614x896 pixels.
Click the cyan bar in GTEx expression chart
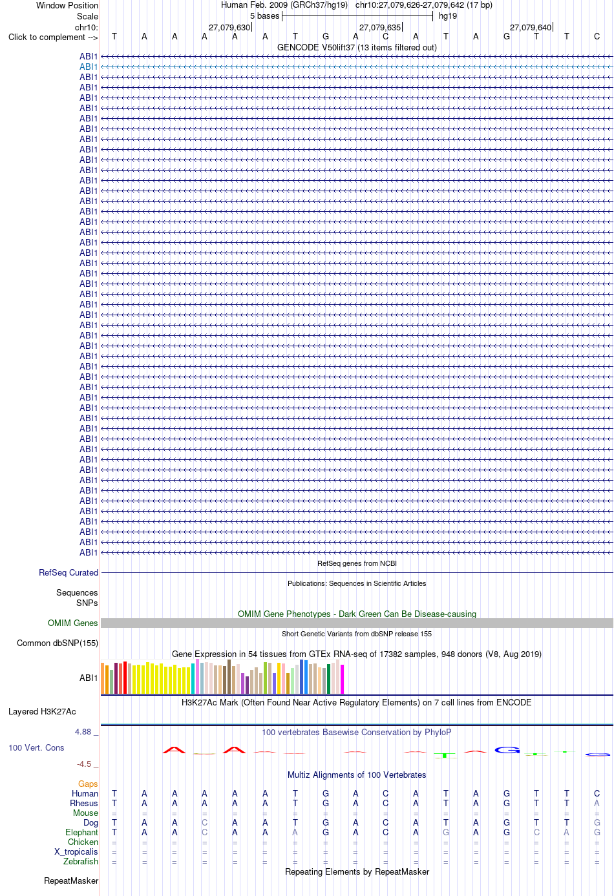pos(193,678)
